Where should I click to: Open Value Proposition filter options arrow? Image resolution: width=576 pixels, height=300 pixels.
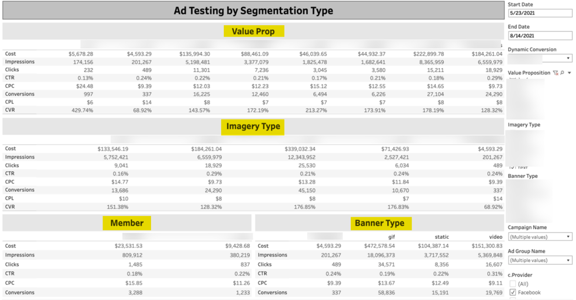569,73
